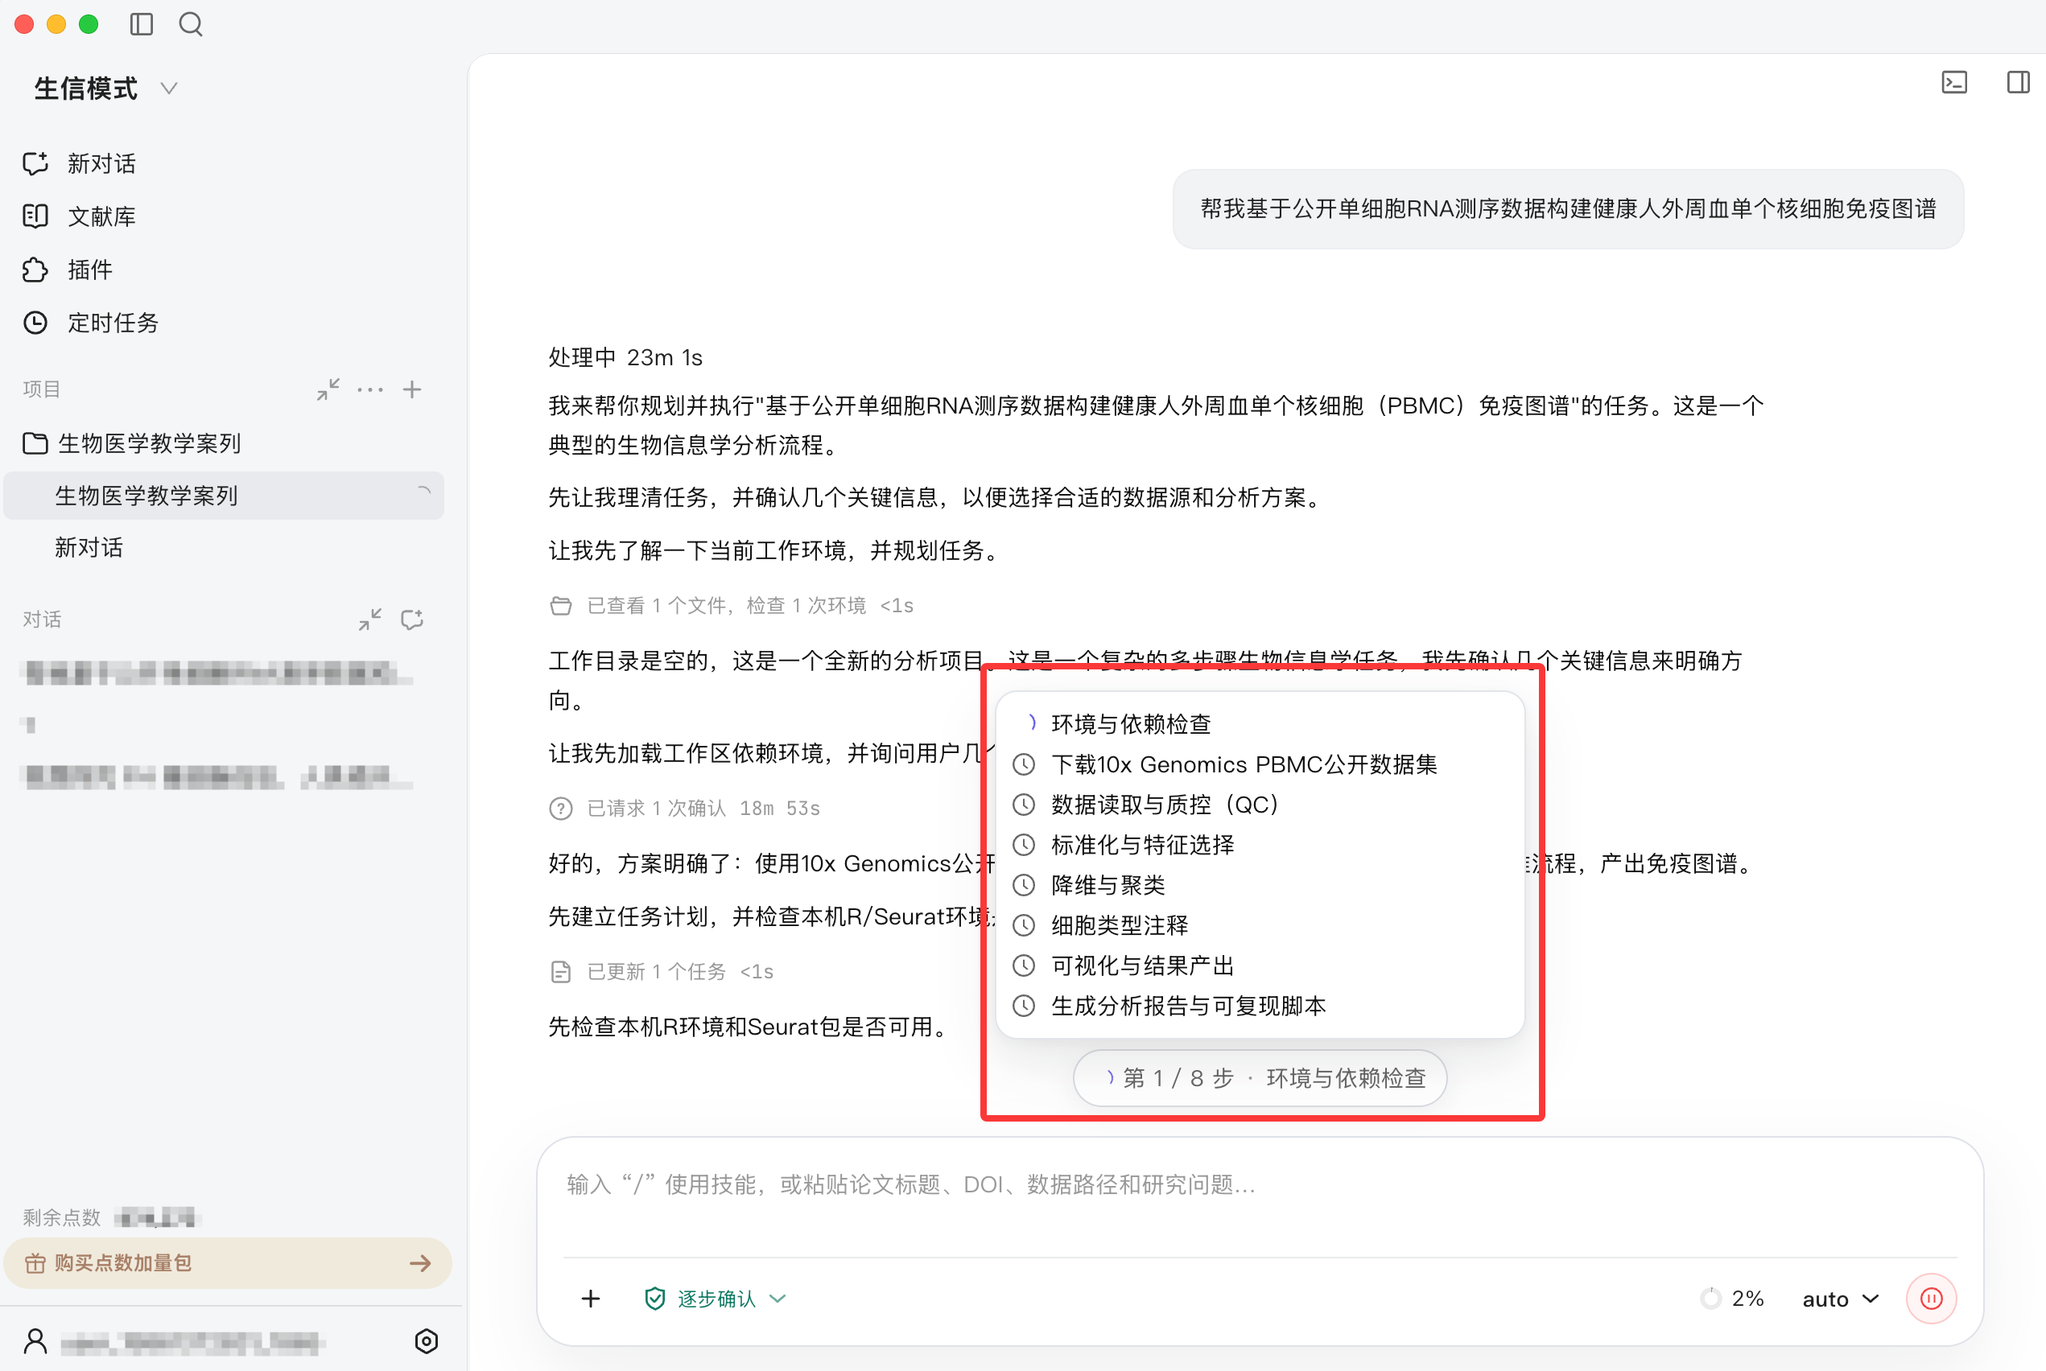This screenshot has width=2046, height=1371.
Task: Open settings hexagon icon at bottom
Action: (426, 1340)
